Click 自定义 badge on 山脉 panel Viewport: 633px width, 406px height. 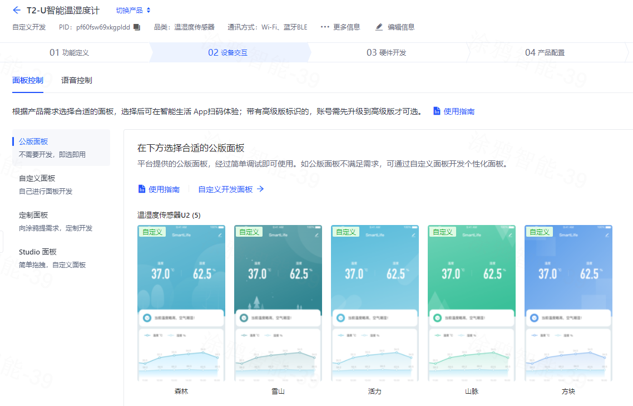[443, 232]
